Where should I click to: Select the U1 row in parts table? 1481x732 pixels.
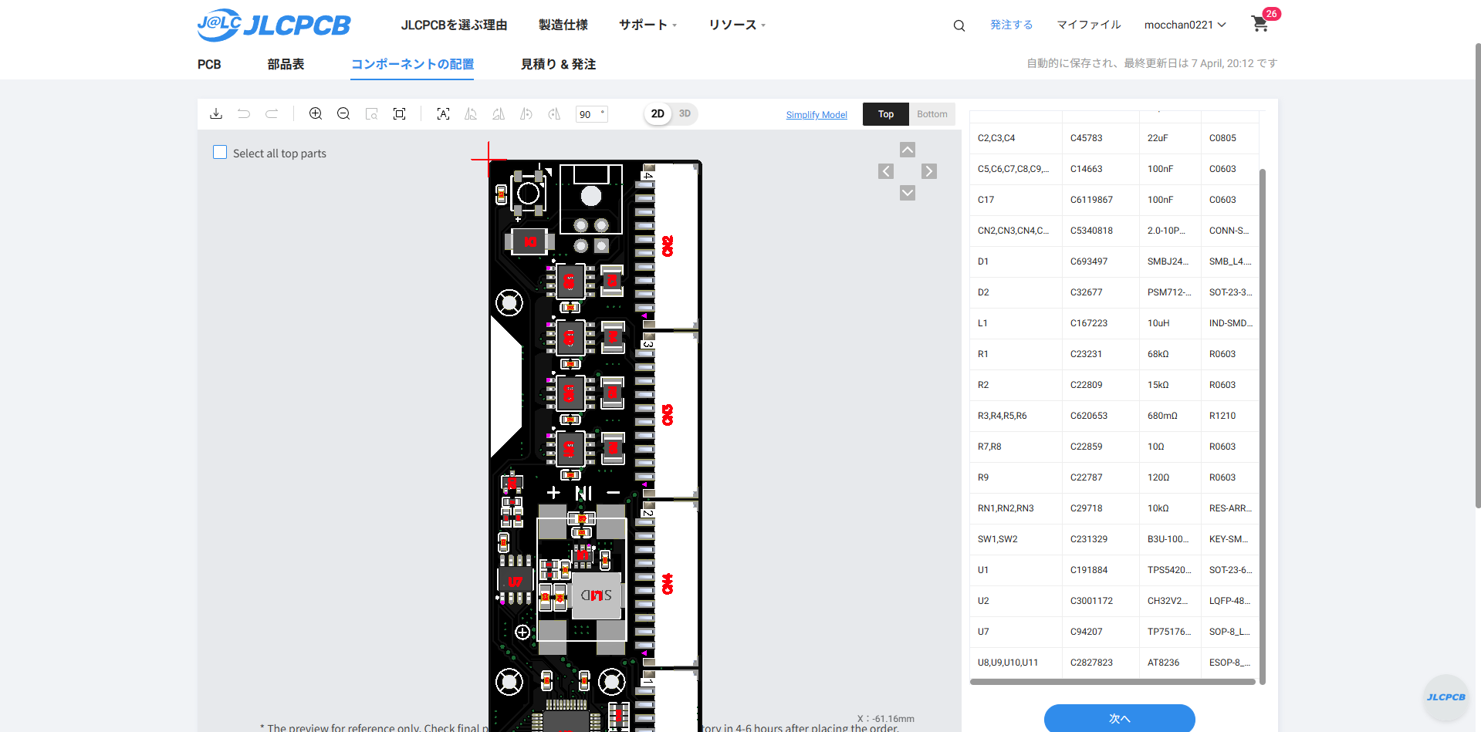1114,570
